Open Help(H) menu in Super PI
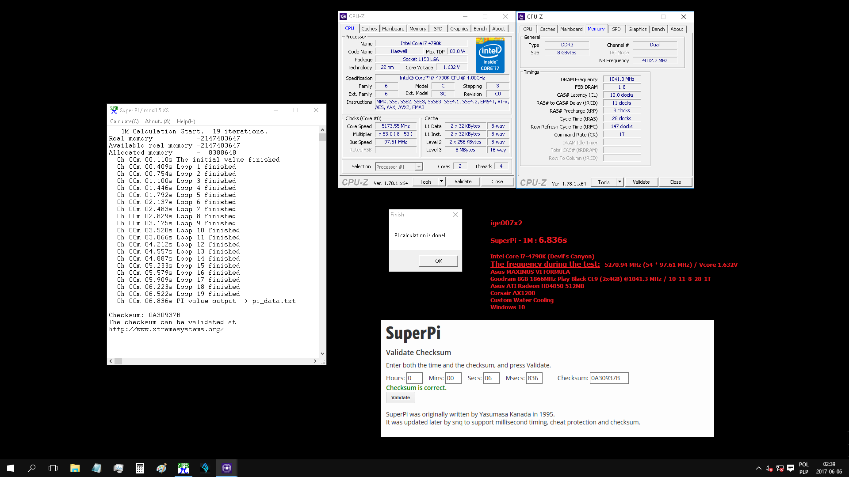Viewport: 849px width, 477px height. [186, 121]
